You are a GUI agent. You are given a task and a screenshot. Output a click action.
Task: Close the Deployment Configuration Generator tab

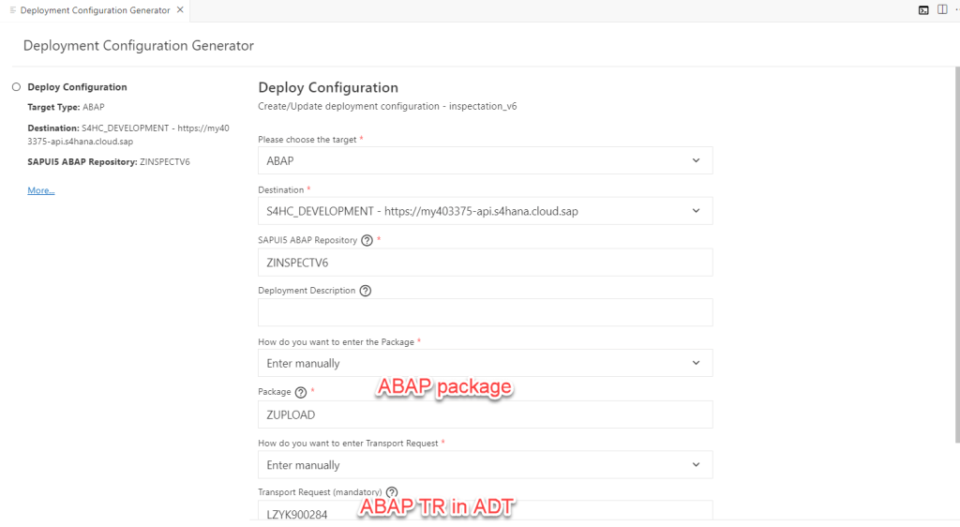(180, 10)
